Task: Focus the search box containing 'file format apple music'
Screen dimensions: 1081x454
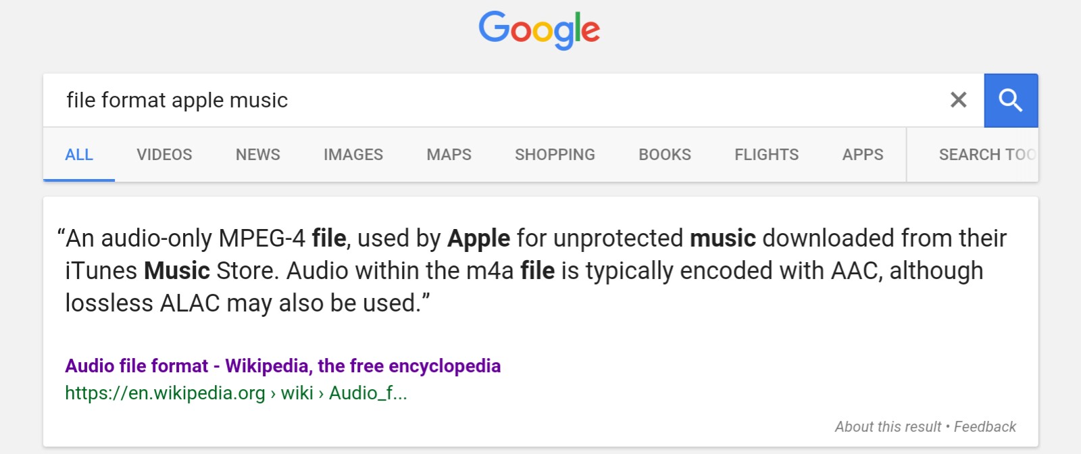Action: 473,100
